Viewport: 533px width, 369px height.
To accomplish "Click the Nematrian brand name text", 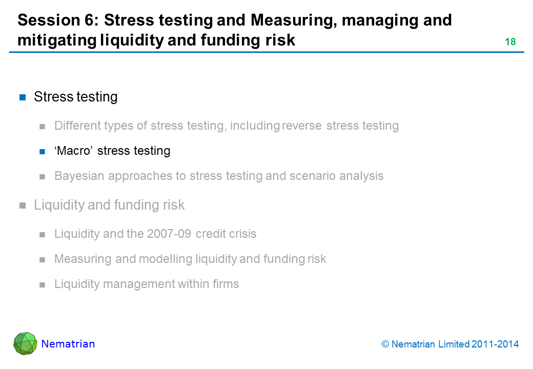I will click(68, 344).
